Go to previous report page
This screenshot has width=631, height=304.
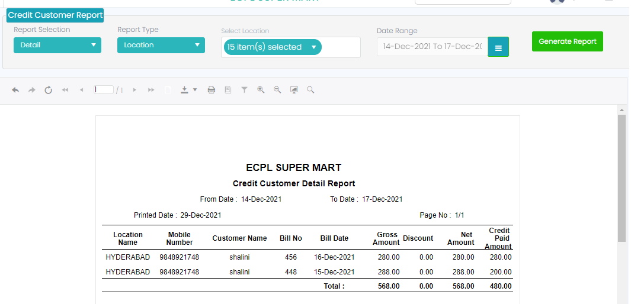[x=81, y=90]
